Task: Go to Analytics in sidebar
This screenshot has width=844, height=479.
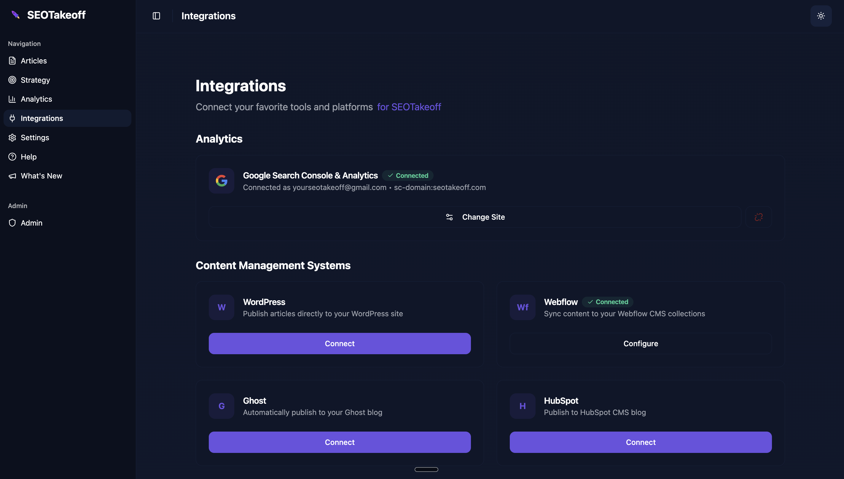Action: coord(36,99)
